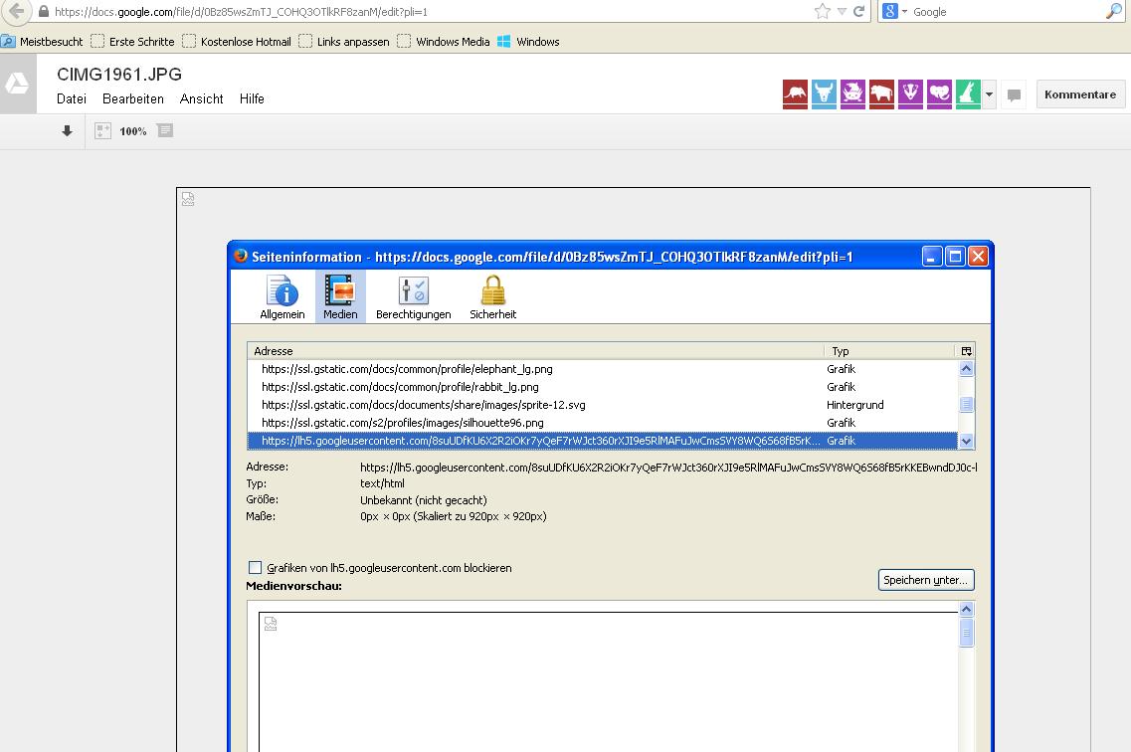
Task: Switch to the Medien tab
Action: click(x=340, y=297)
